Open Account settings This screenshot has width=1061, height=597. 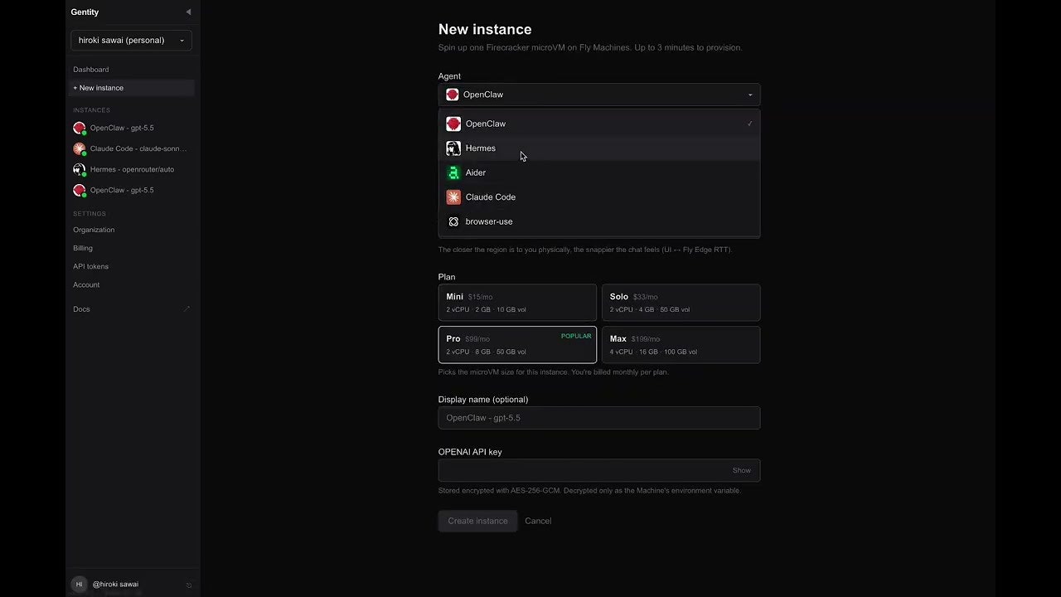point(86,284)
